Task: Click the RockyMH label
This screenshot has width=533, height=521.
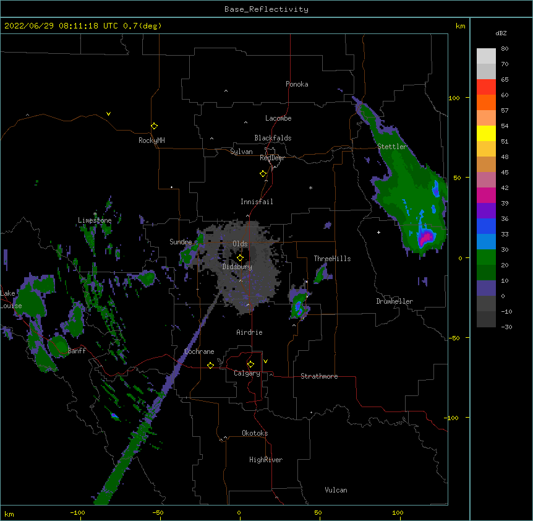Action: pyautogui.click(x=151, y=140)
